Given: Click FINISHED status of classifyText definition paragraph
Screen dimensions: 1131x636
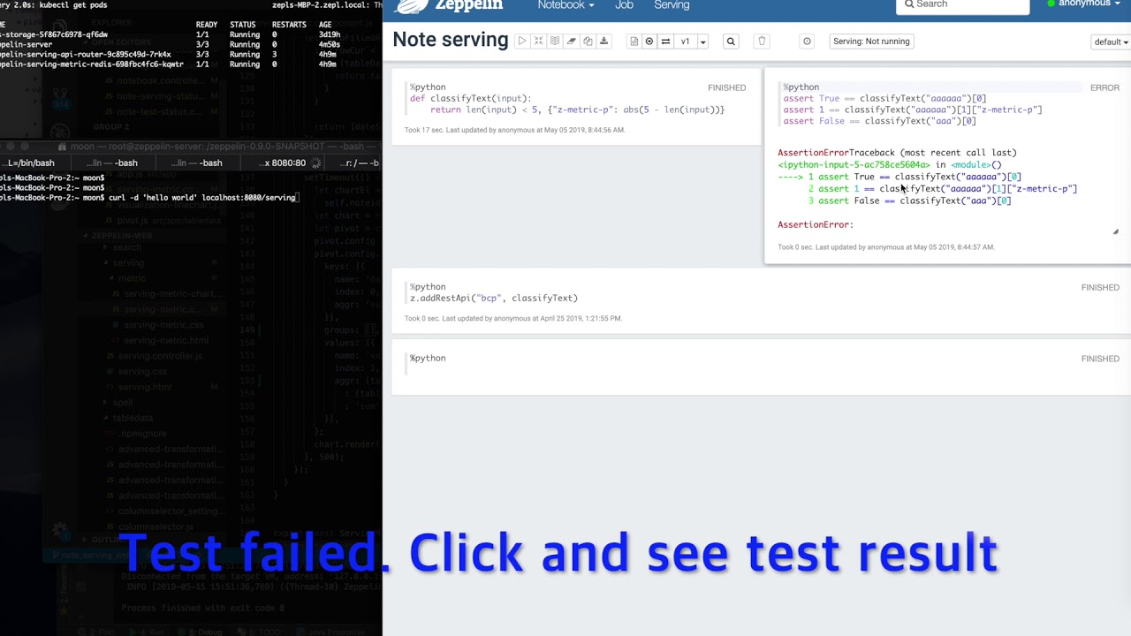Looking at the screenshot, I should pos(726,87).
